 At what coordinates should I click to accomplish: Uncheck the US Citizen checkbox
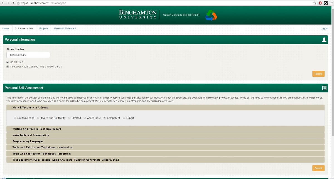[x=8, y=62]
